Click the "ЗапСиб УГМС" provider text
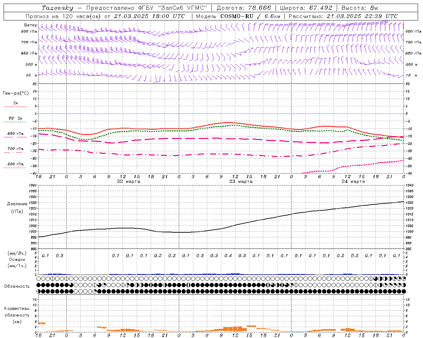This screenshot has height=338, width=423. [183, 8]
